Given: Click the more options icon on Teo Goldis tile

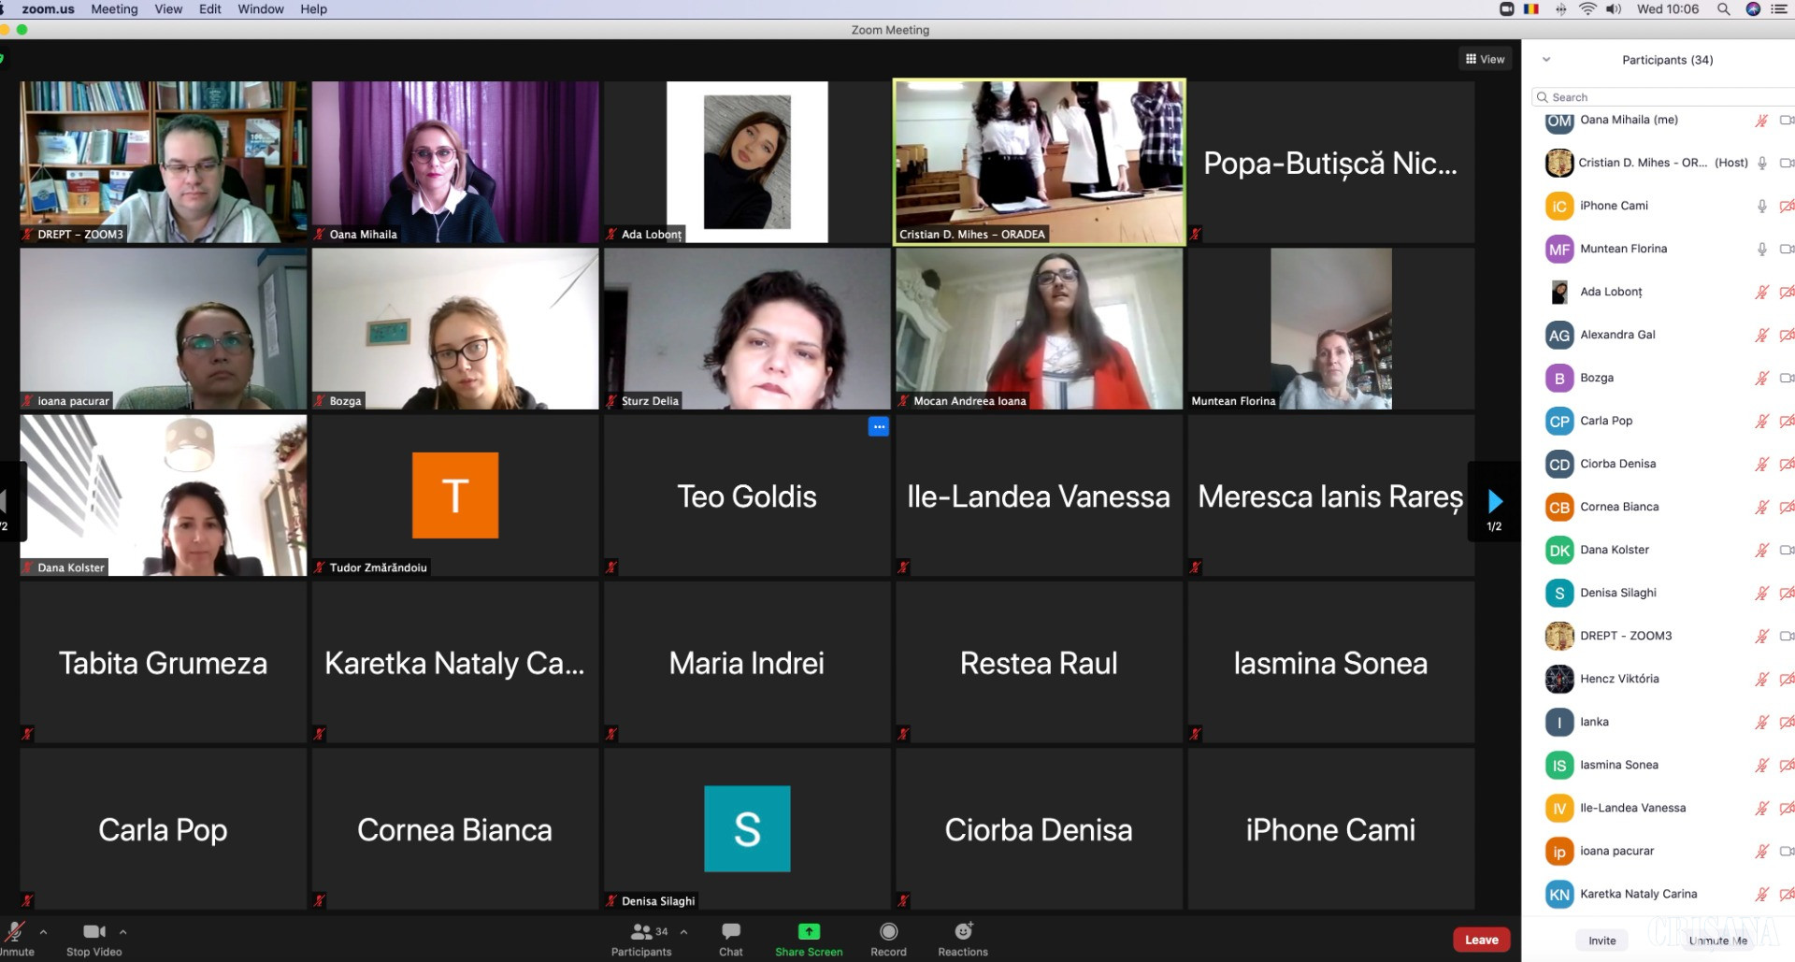Looking at the screenshot, I should click(878, 427).
